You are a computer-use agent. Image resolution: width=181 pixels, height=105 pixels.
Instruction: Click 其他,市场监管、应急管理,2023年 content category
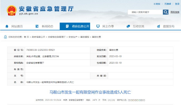[x=43, y=56]
